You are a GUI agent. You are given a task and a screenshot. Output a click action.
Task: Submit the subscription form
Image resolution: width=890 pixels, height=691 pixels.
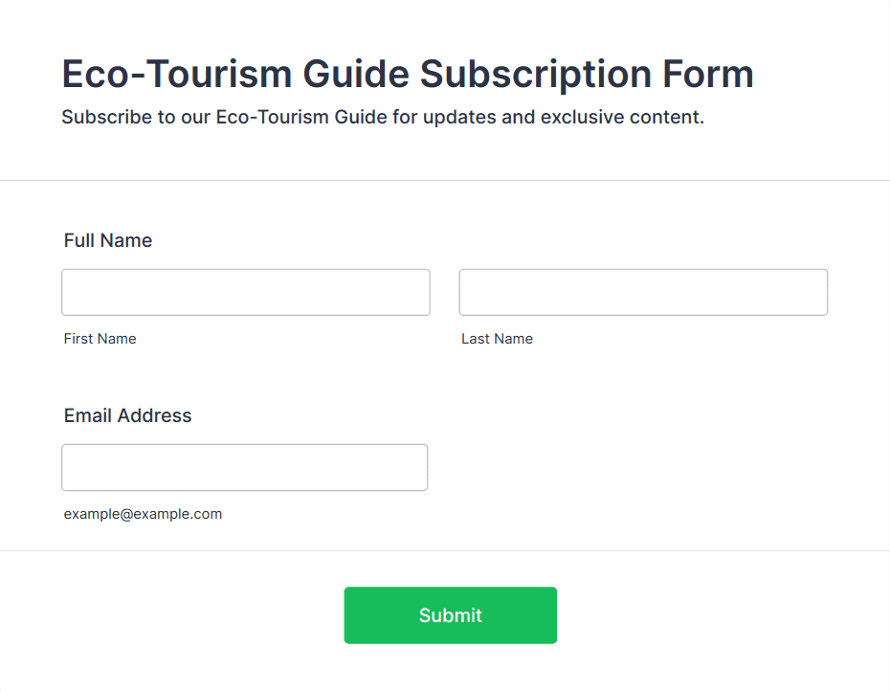[x=450, y=615]
